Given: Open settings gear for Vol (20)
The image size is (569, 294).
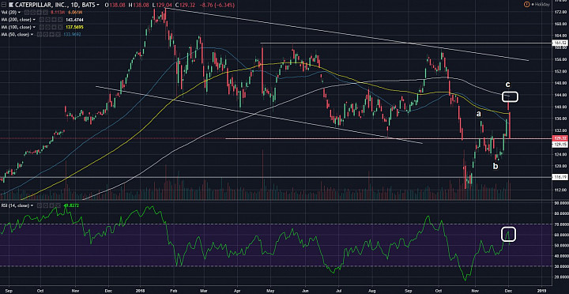Looking at the screenshot, I should point(33,13).
